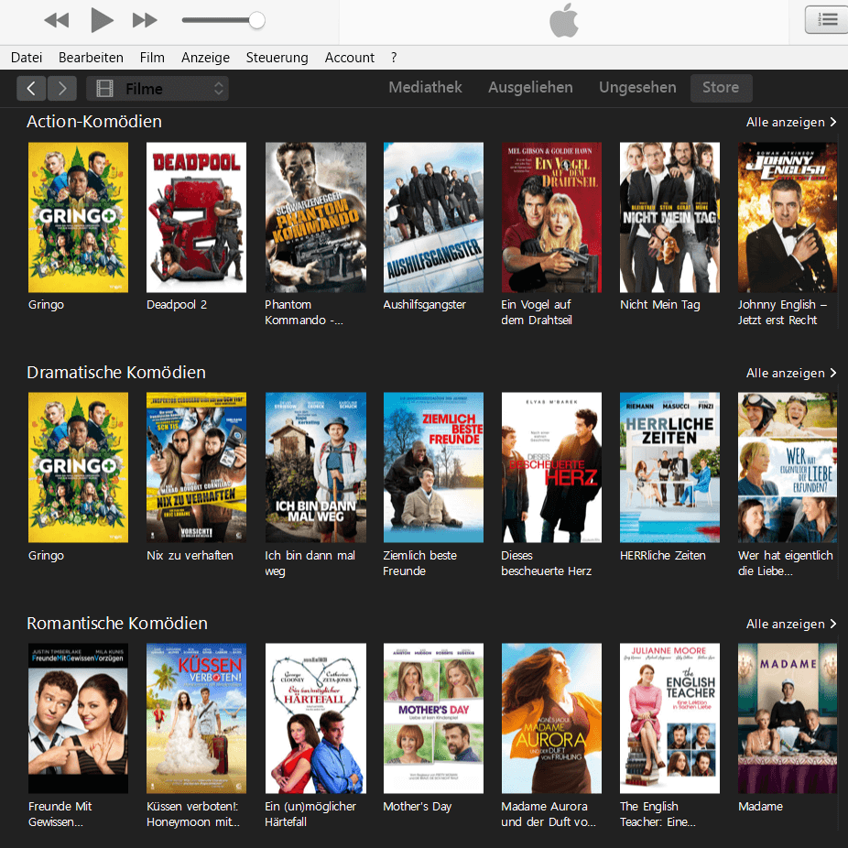848x848 pixels.
Task: Click the Dramatische Komödien section heading
Action: click(x=116, y=373)
